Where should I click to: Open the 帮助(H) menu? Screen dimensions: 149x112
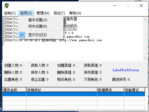[75, 13]
